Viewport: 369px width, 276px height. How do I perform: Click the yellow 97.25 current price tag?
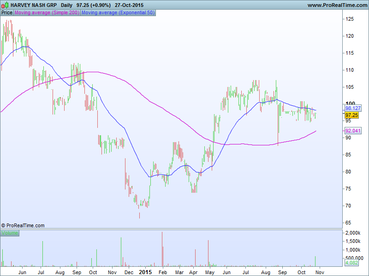[352, 115]
